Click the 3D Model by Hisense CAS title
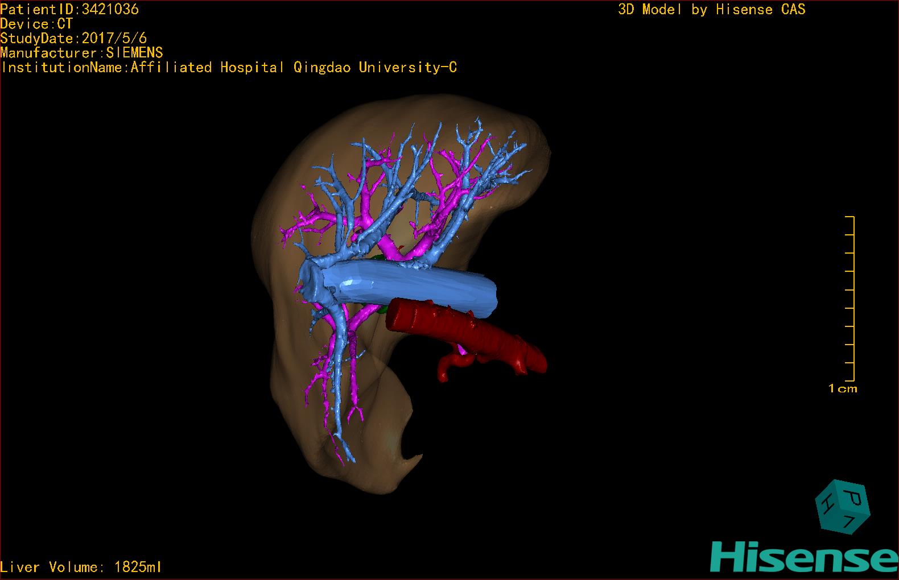The image size is (899, 580). tap(711, 9)
